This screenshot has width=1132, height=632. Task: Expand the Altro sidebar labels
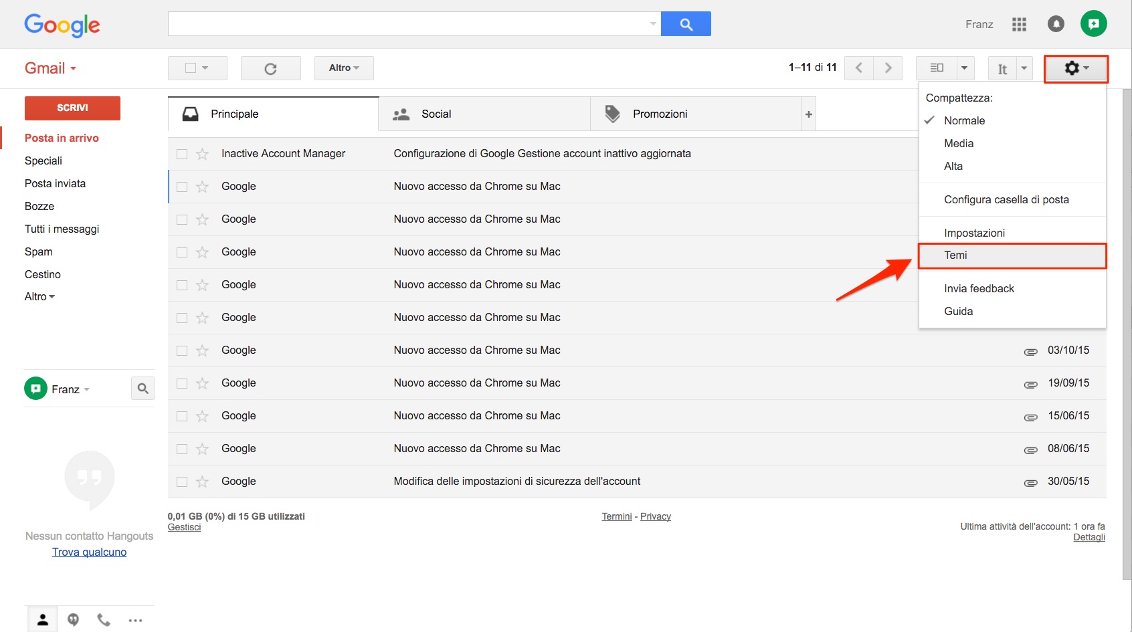(x=39, y=296)
